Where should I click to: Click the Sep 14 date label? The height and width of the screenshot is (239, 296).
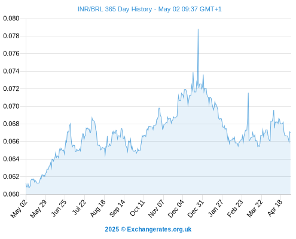117,208
